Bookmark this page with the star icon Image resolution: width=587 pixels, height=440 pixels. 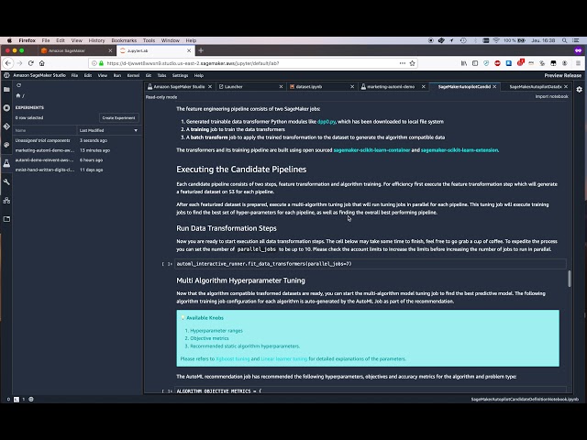point(412,63)
